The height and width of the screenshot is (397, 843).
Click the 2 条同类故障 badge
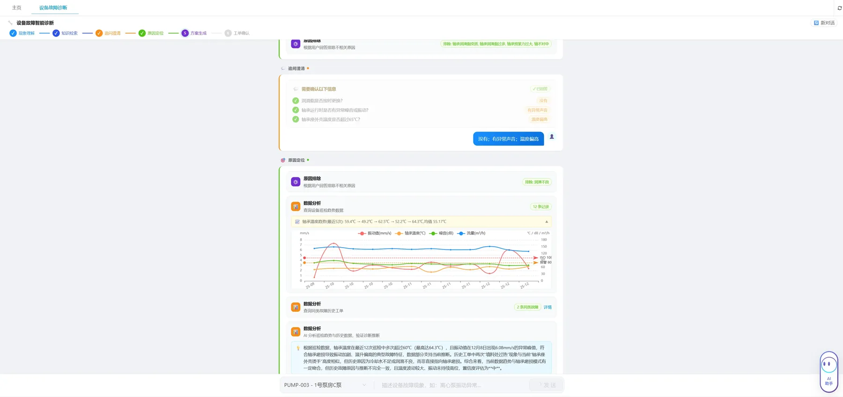tap(527, 307)
